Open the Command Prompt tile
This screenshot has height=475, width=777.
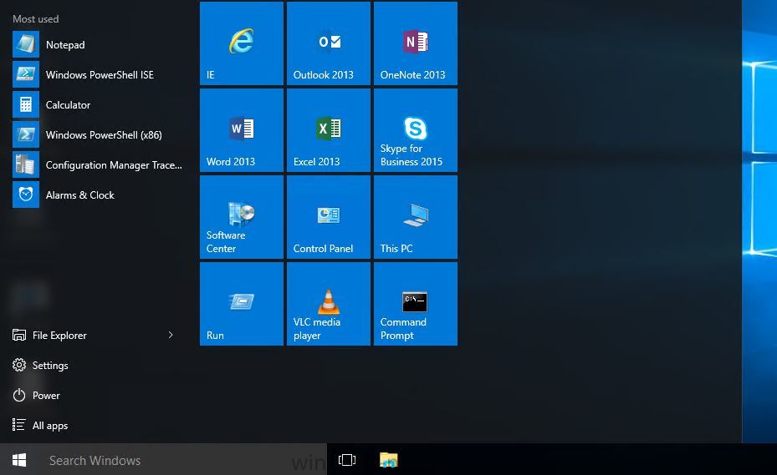(x=415, y=304)
